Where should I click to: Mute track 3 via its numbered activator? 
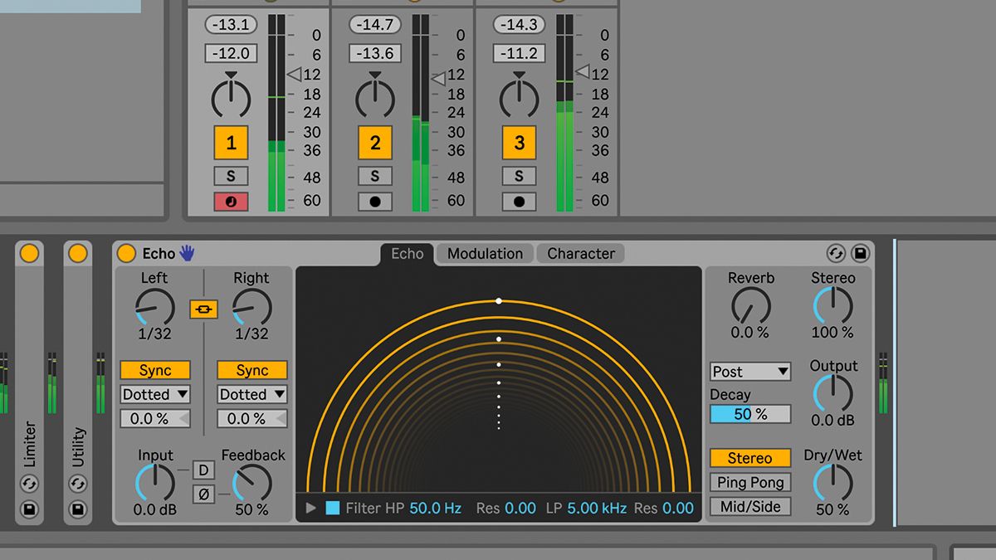point(519,143)
